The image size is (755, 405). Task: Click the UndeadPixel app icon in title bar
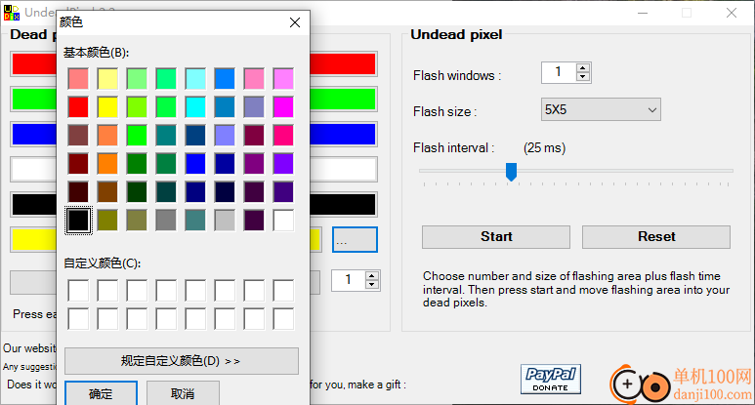coord(12,13)
